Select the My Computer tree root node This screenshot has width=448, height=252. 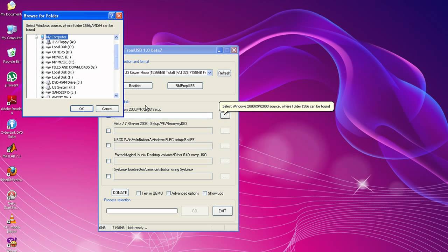56,37
